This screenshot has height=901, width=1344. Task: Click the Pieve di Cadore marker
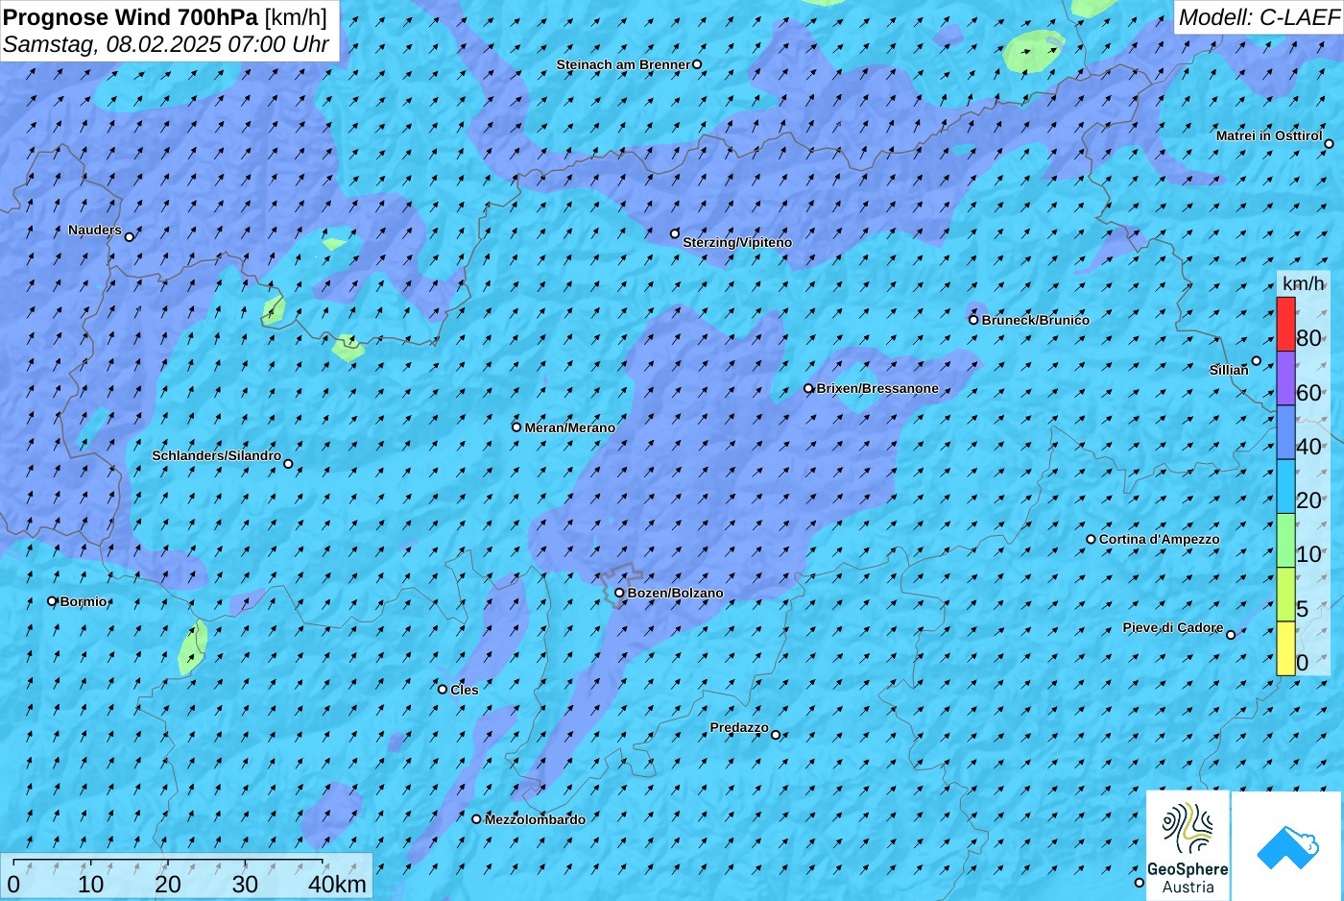(1231, 634)
